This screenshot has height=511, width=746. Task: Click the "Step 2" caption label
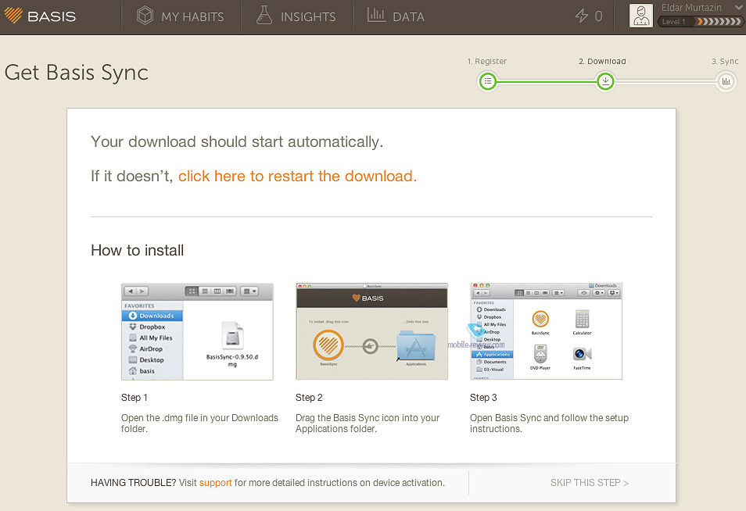pyautogui.click(x=309, y=398)
